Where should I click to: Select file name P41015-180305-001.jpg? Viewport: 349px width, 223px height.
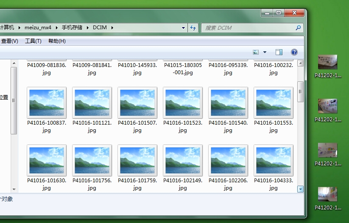183,69
